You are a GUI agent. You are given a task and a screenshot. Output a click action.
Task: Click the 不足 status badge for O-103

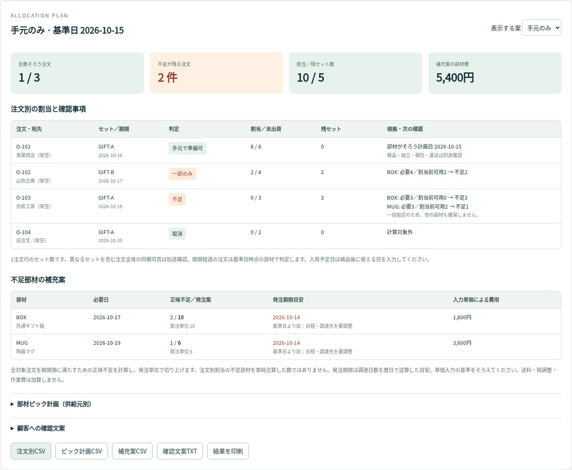click(x=177, y=199)
